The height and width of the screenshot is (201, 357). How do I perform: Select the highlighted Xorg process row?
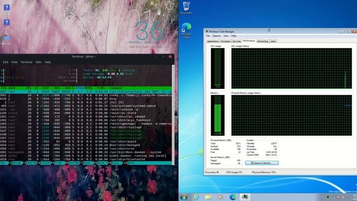86,92
